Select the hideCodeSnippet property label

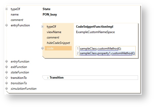point(58,43)
